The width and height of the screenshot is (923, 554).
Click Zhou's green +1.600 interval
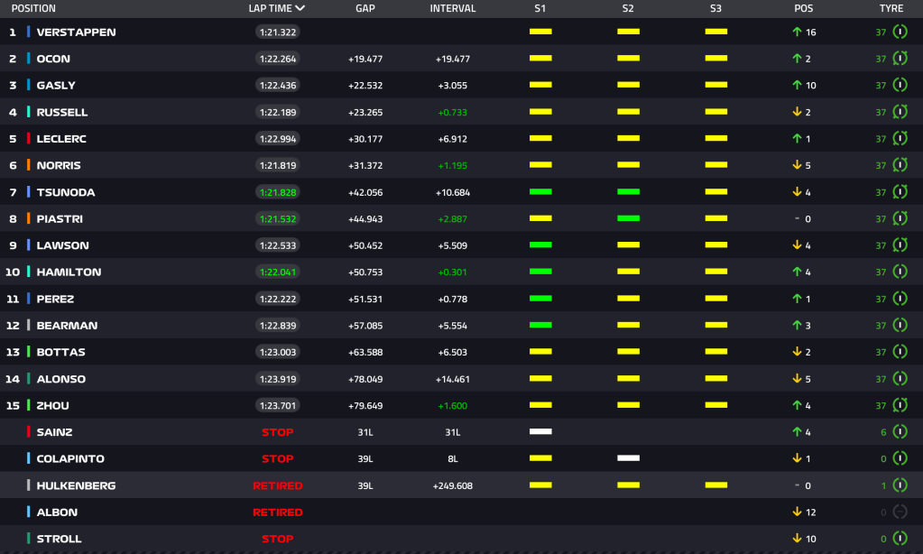pos(453,406)
